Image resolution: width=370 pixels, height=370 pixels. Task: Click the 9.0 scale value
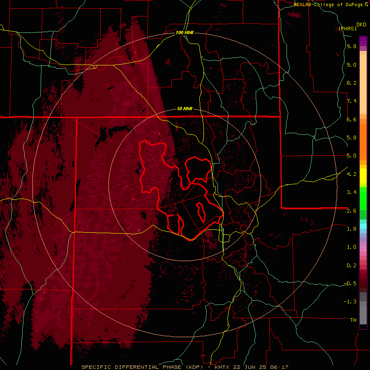pyautogui.click(x=351, y=65)
